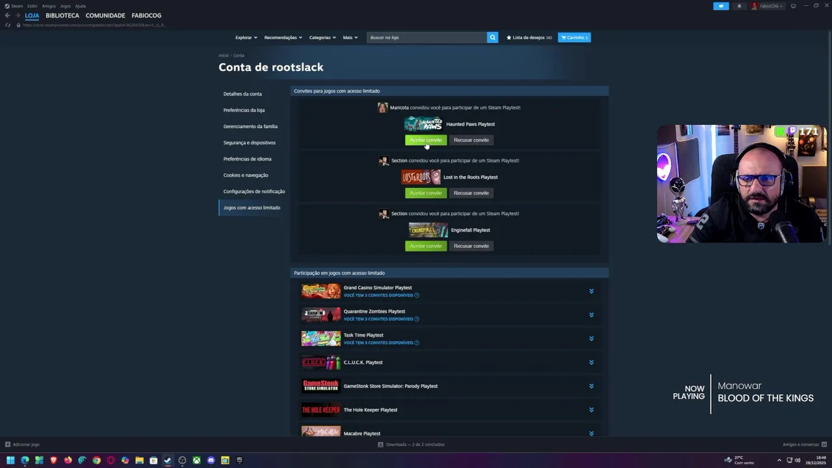
Task: Click the Início breadcrumb link
Action: click(224, 55)
